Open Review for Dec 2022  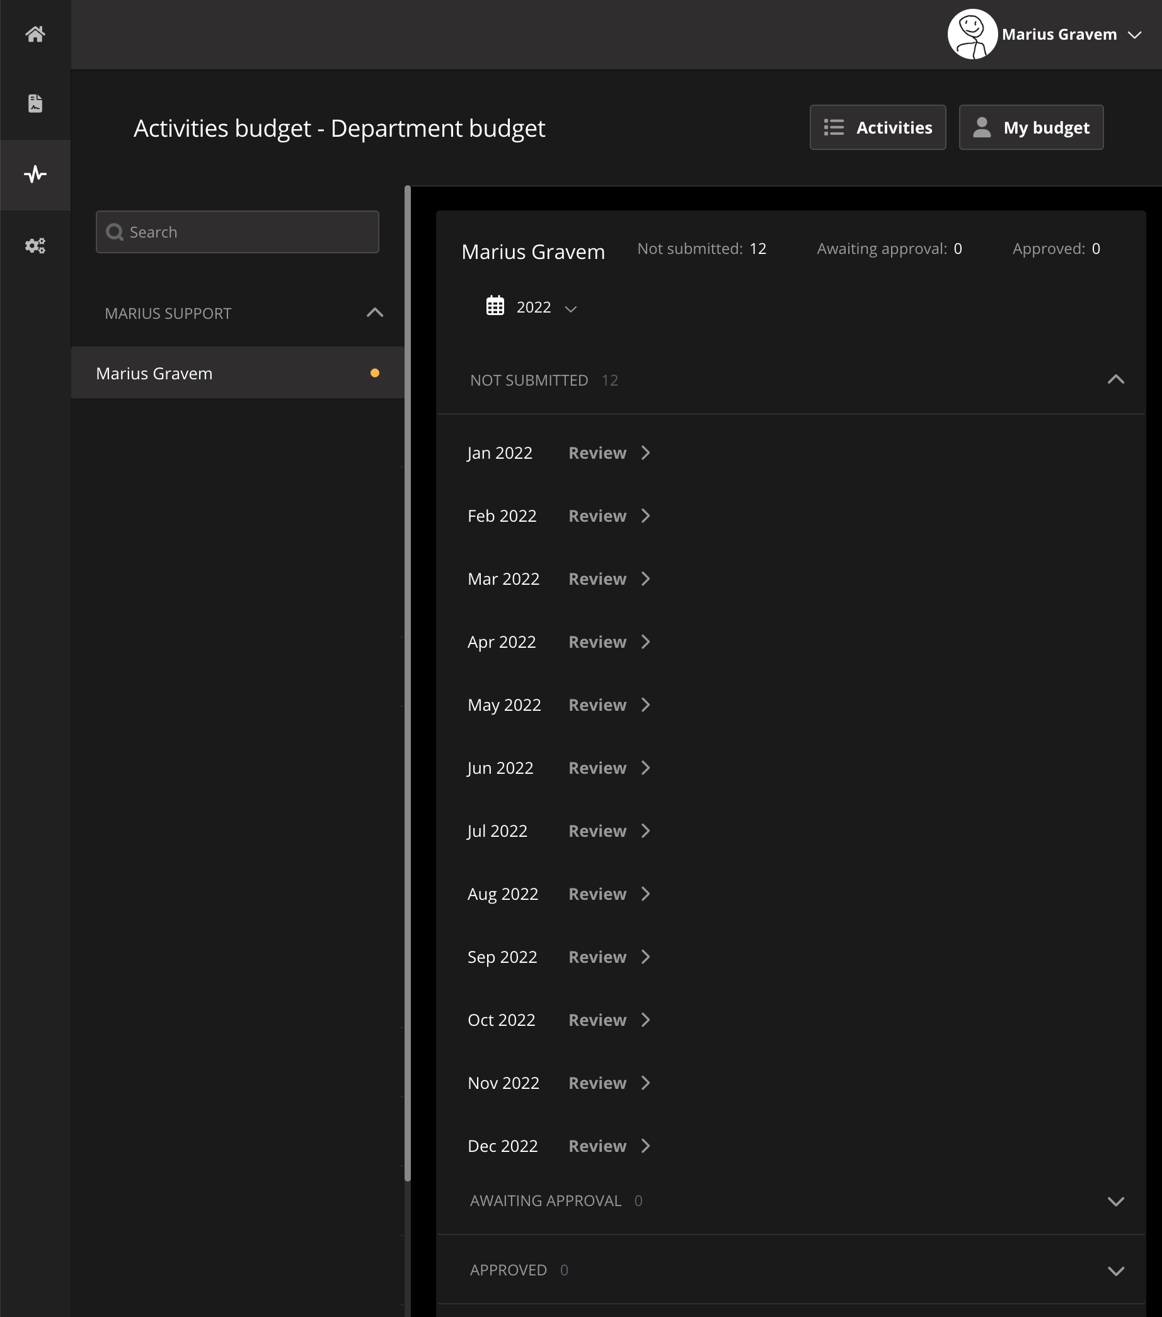tap(608, 1146)
